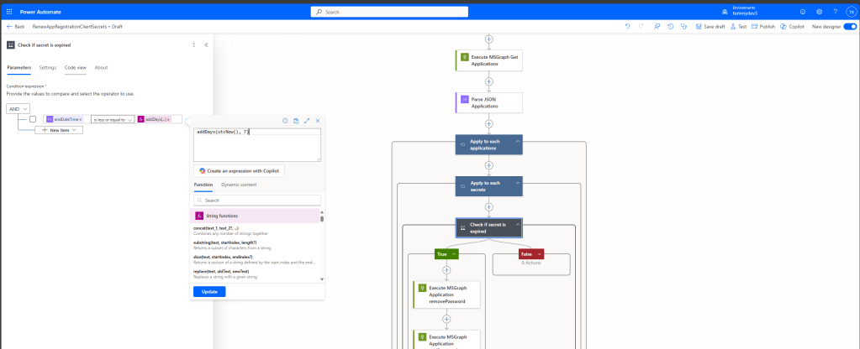This screenshot has height=349, width=860.
Task: Click the New item button
Action: point(59,130)
